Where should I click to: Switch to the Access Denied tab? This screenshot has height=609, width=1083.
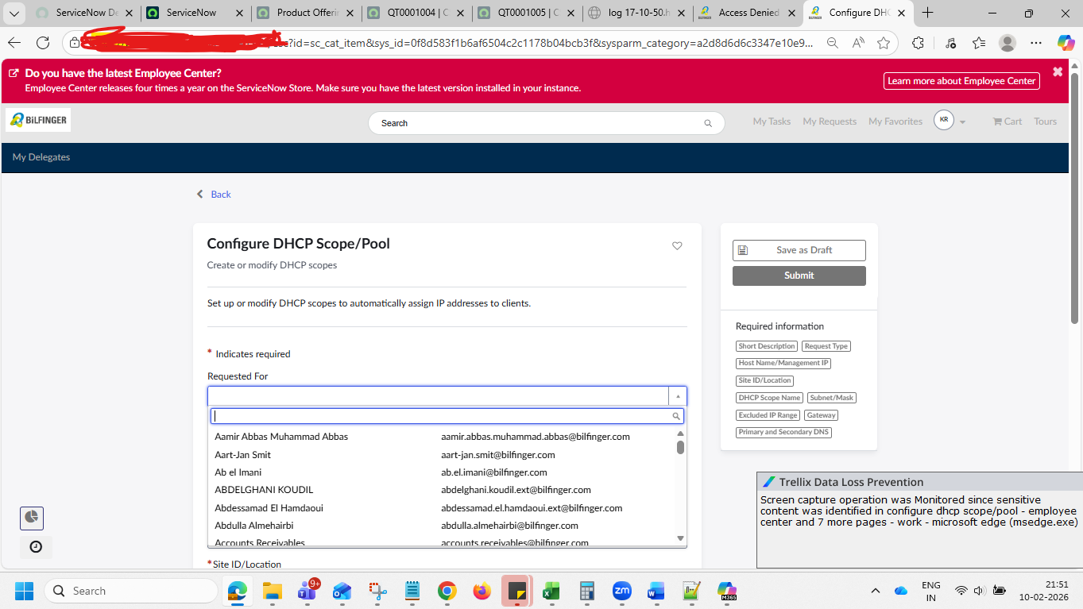[748, 13]
